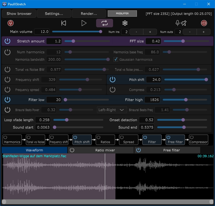Screen dimensions: 215x206
Task: Open the Left-Right binaural mode dropdown
Action: coord(111,110)
